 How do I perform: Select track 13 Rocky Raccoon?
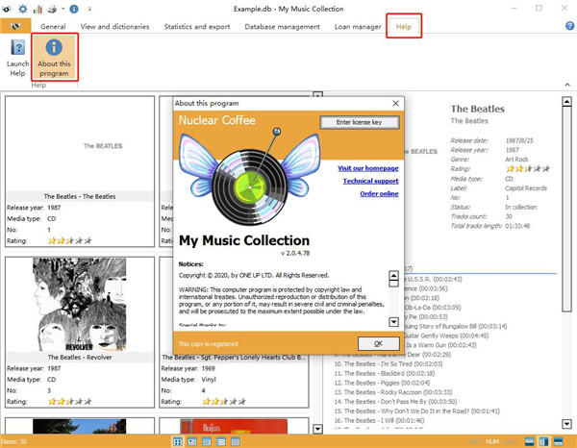tap(393, 392)
